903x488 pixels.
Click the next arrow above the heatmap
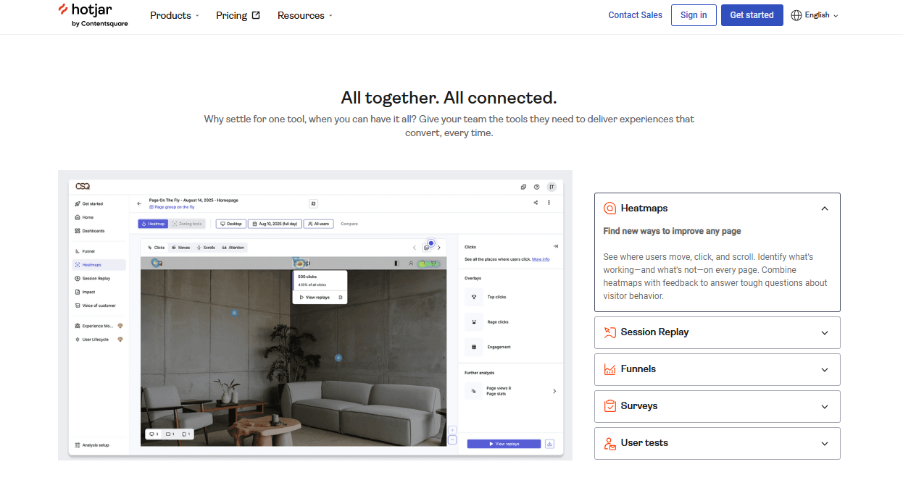[x=438, y=248]
